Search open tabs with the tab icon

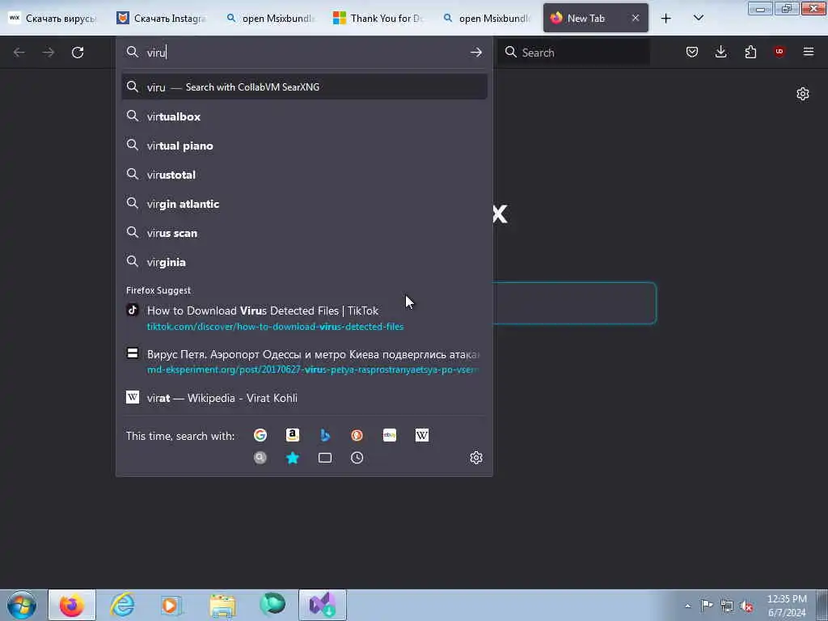[x=325, y=458]
